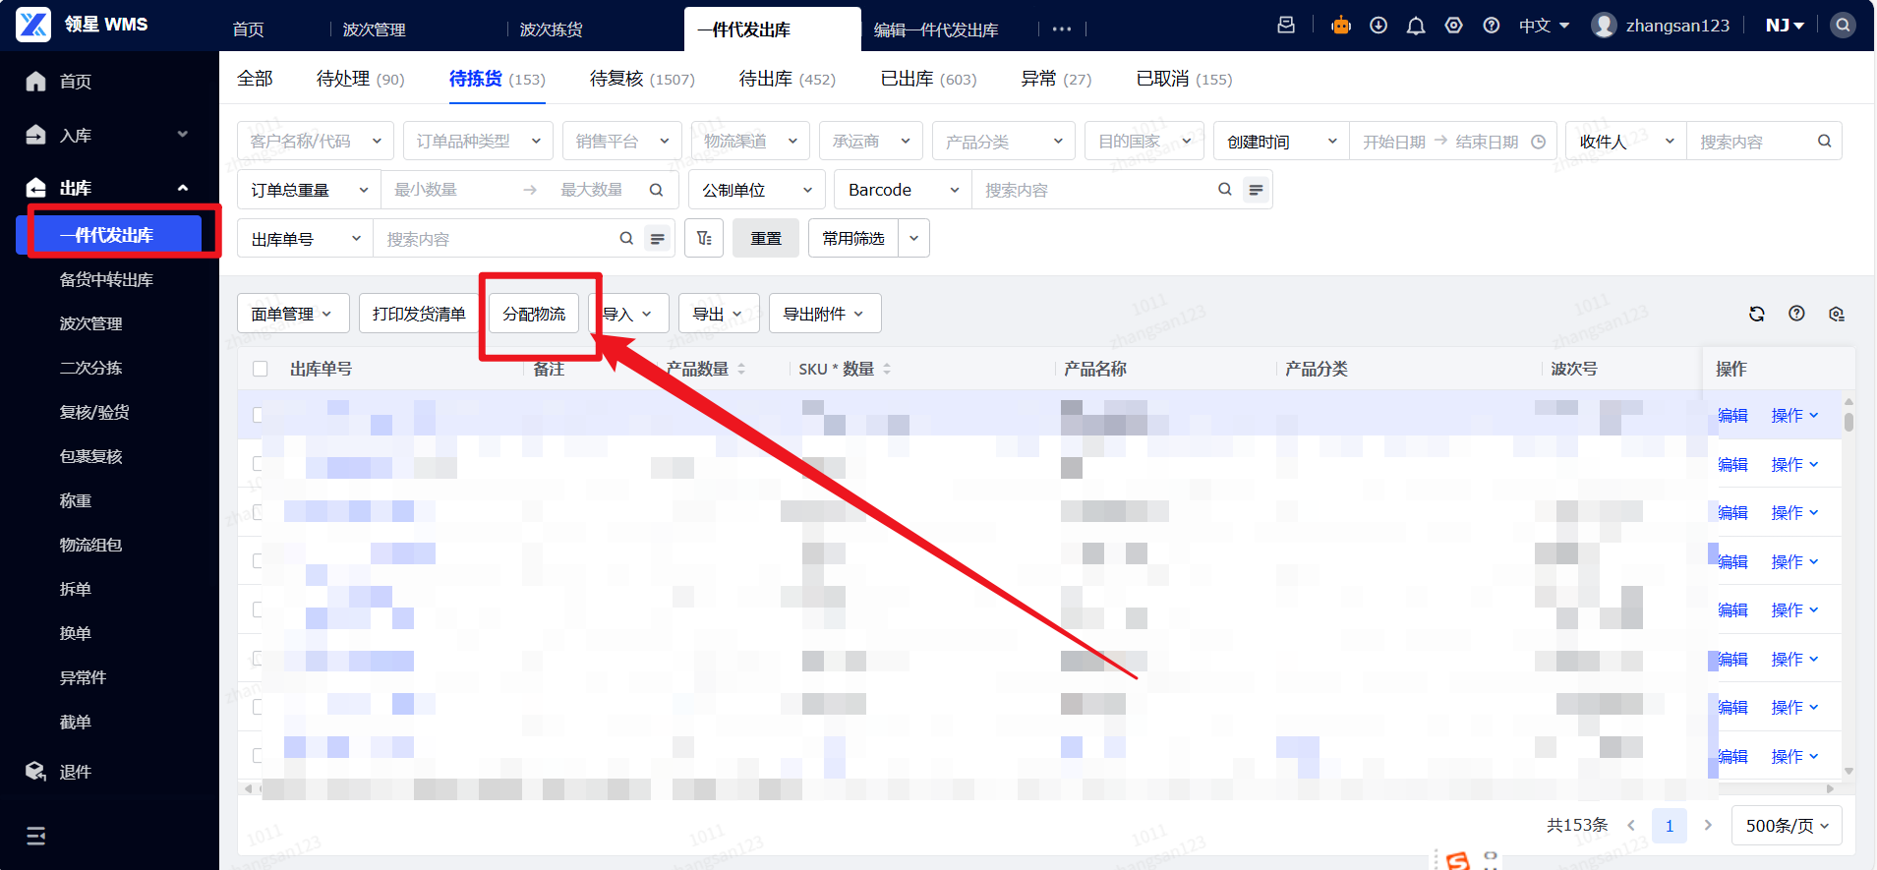1877x870 pixels.
Task: Open the help question mark icon in top bar
Action: (x=1492, y=26)
